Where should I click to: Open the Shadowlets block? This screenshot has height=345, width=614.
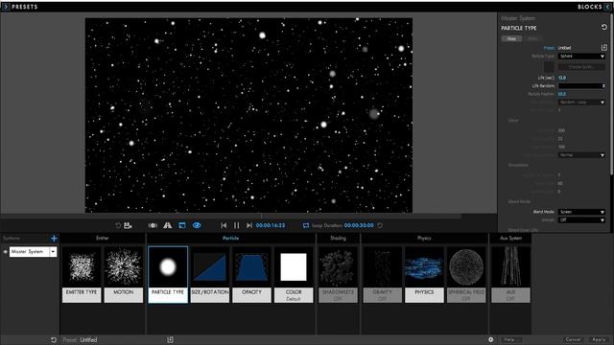coord(338,275)
